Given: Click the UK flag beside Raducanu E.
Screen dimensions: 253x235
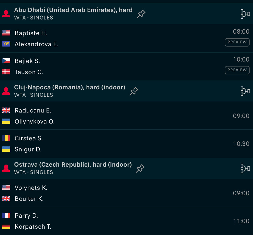Looking at the screenshot, I should [x=6, y=110].
